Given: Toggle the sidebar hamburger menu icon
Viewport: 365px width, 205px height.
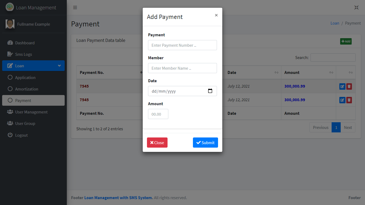Looking at the screenshot, I should point(75,7).
